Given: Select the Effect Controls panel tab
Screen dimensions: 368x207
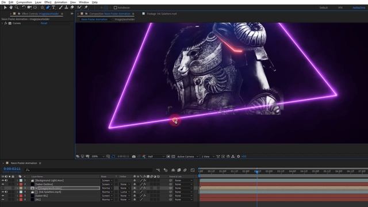Looking at the screenshot, I should (40, 14).
